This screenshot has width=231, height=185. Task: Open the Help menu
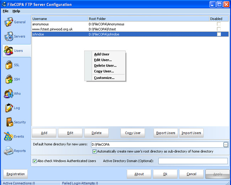[x=16, y=11]
